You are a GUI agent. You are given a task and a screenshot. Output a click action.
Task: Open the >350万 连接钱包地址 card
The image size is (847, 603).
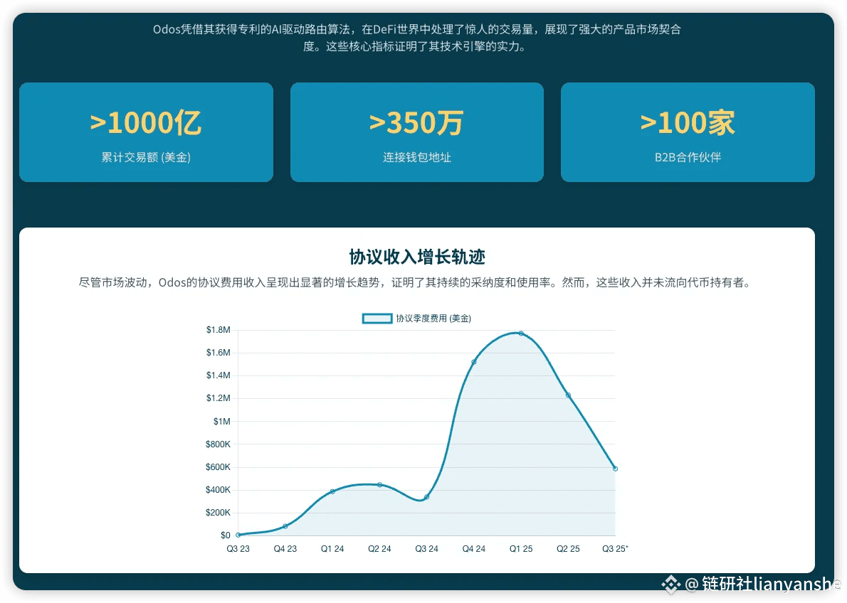(x=417, y=132)
